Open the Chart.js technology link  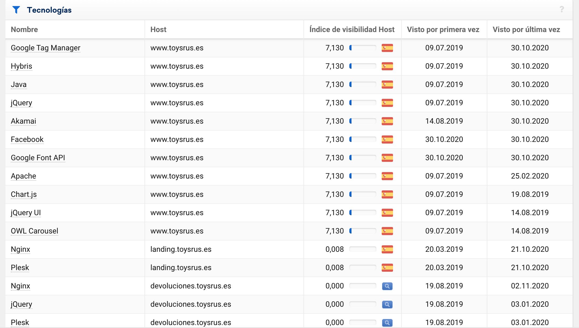pos(24,194)
